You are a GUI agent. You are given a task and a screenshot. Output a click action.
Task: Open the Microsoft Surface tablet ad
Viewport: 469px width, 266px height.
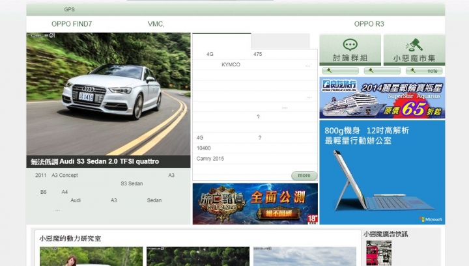pos(382,172)
